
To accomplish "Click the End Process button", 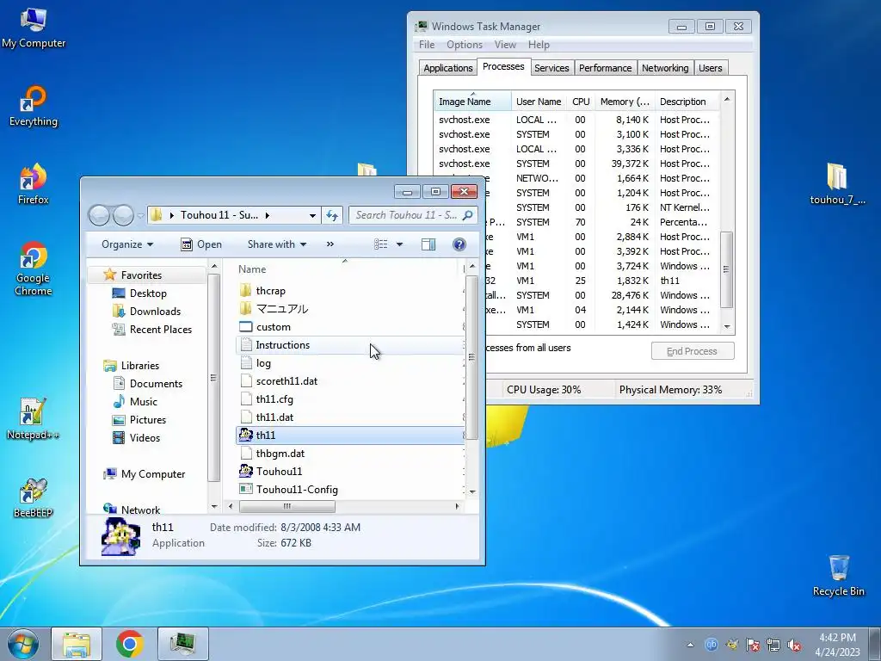I will pos(693,351).
